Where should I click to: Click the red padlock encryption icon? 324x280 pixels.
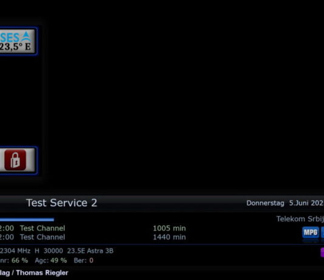click(x=15, y=160)
